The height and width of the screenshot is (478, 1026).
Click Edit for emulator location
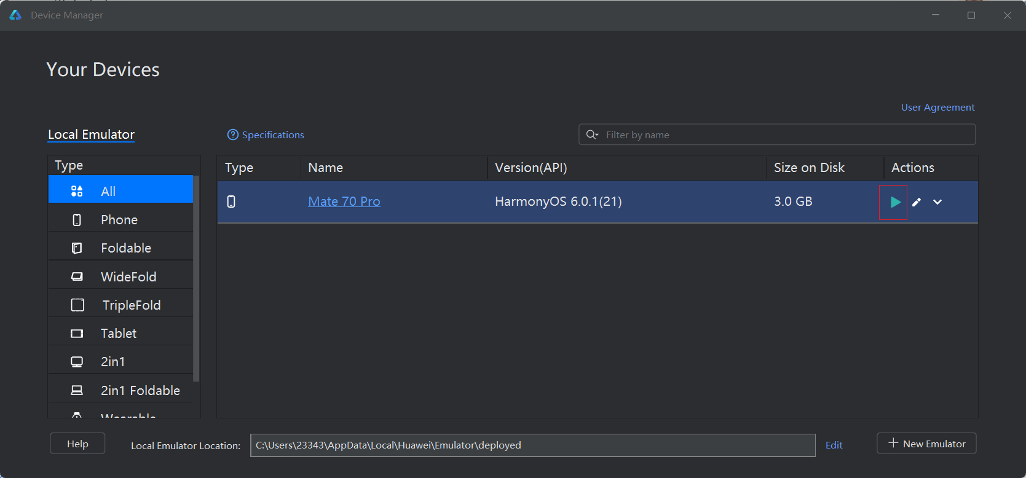[834, 445]
